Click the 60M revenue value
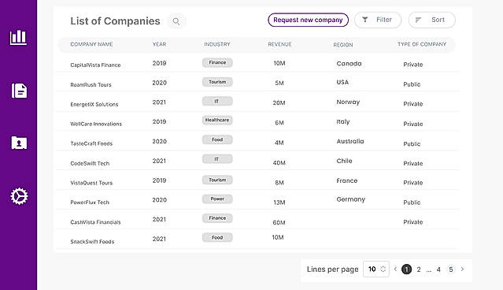Screen dimensions: 503x290 pyautogui.click(x=279, y=222)
